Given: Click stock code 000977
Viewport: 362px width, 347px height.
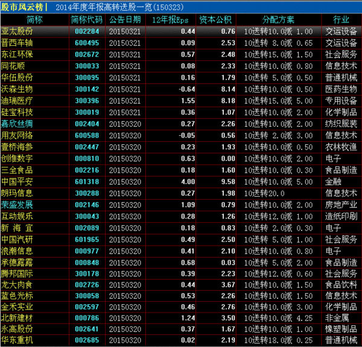Looking at the screenshot, I should [87, 251].
